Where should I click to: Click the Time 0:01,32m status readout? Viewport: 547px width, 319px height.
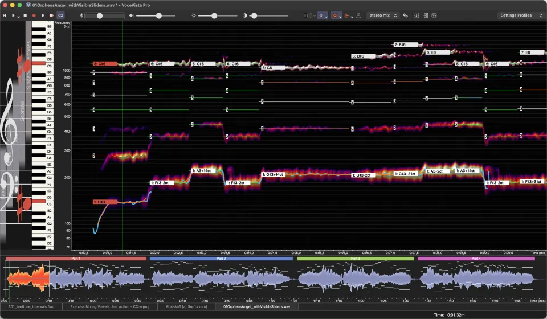[449, 315]
